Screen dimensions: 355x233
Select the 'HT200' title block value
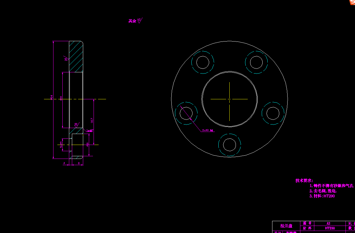(x=330, y=228)
